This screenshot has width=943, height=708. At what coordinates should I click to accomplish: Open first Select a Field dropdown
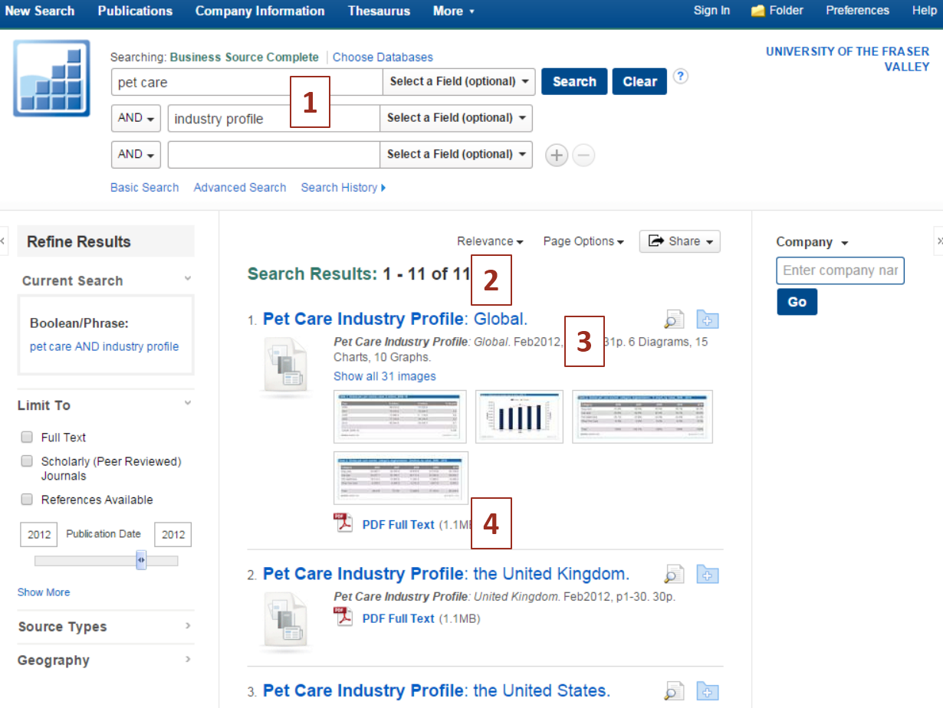(458, 81)
